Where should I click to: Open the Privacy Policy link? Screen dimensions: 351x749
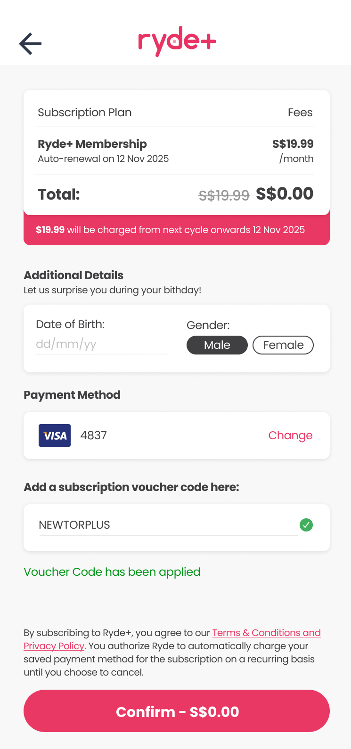[x=54, y=646]
